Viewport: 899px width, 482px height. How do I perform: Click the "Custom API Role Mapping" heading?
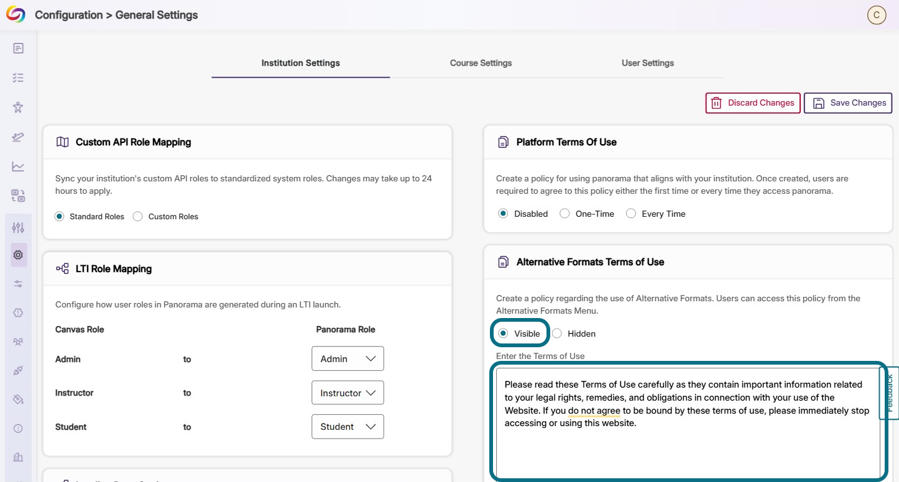coord(133,142)
